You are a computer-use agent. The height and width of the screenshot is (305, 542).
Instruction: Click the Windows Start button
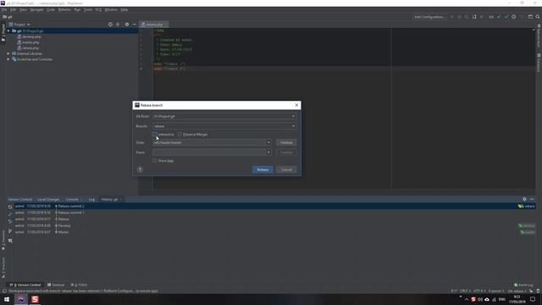7,299
